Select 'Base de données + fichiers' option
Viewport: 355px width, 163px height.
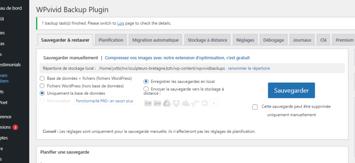tap(42, 78)
